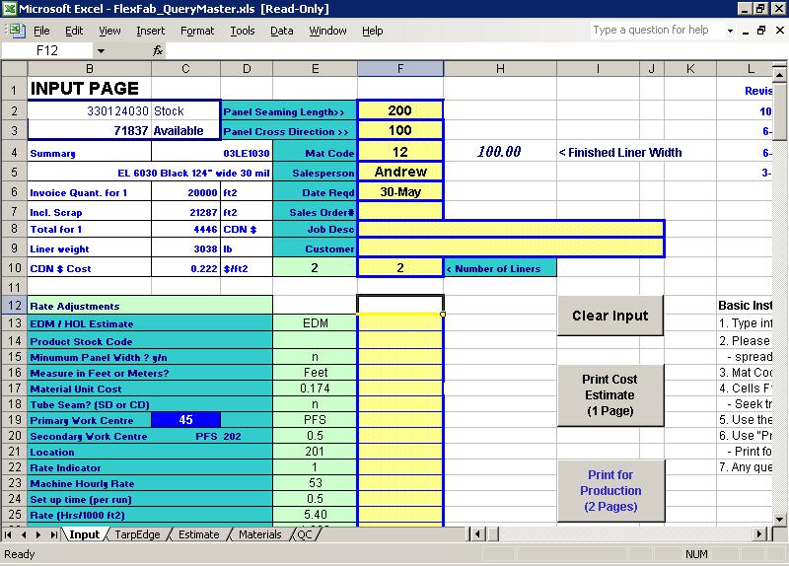Open the Help menu
This screenshot has height=566, width=789.
tap(373, 31)
